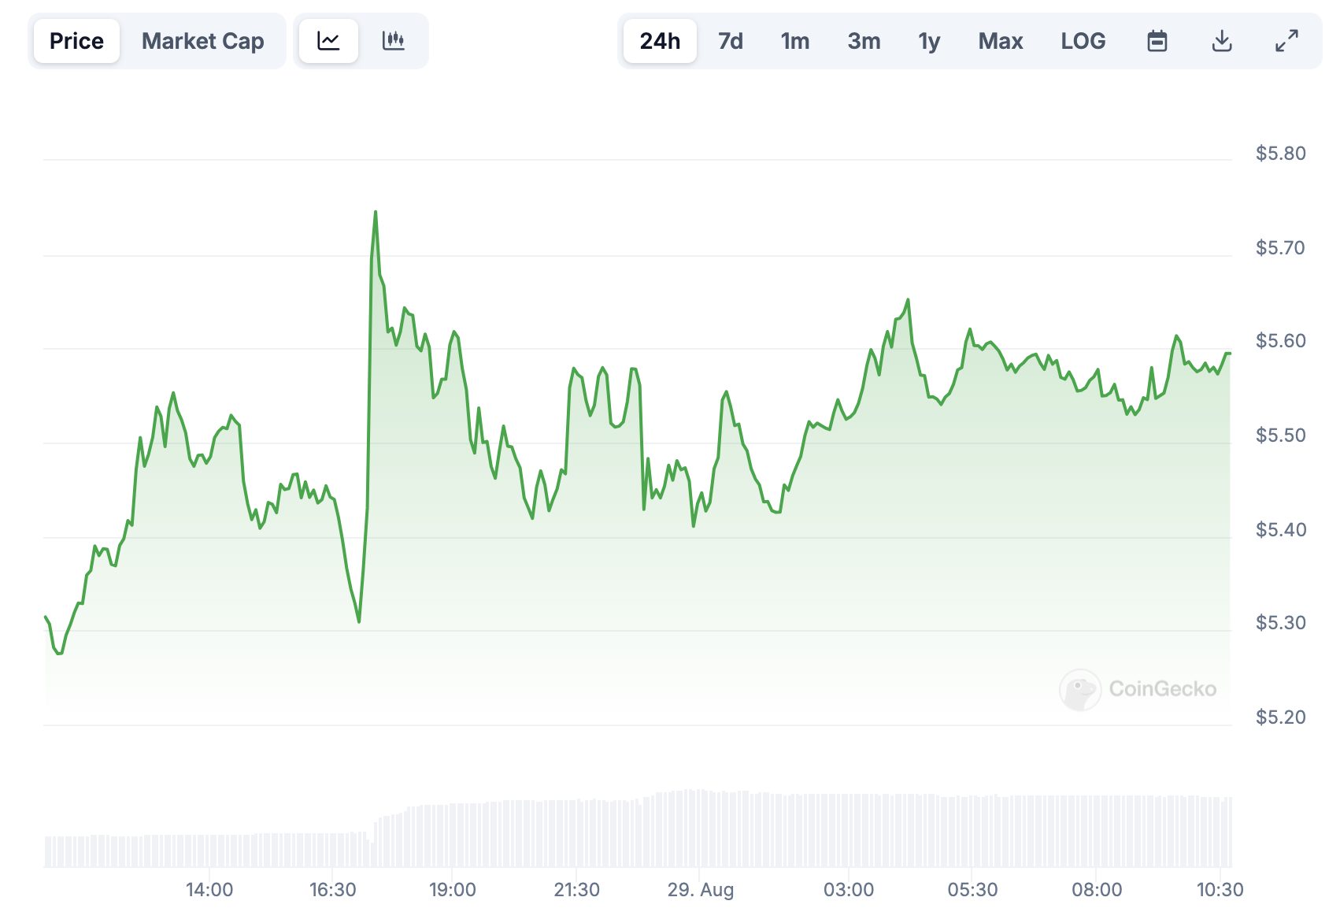This screenshot has height=923, width=1340.
Task: Click the $5.50 price axis label
Action: click(1281, 435)
